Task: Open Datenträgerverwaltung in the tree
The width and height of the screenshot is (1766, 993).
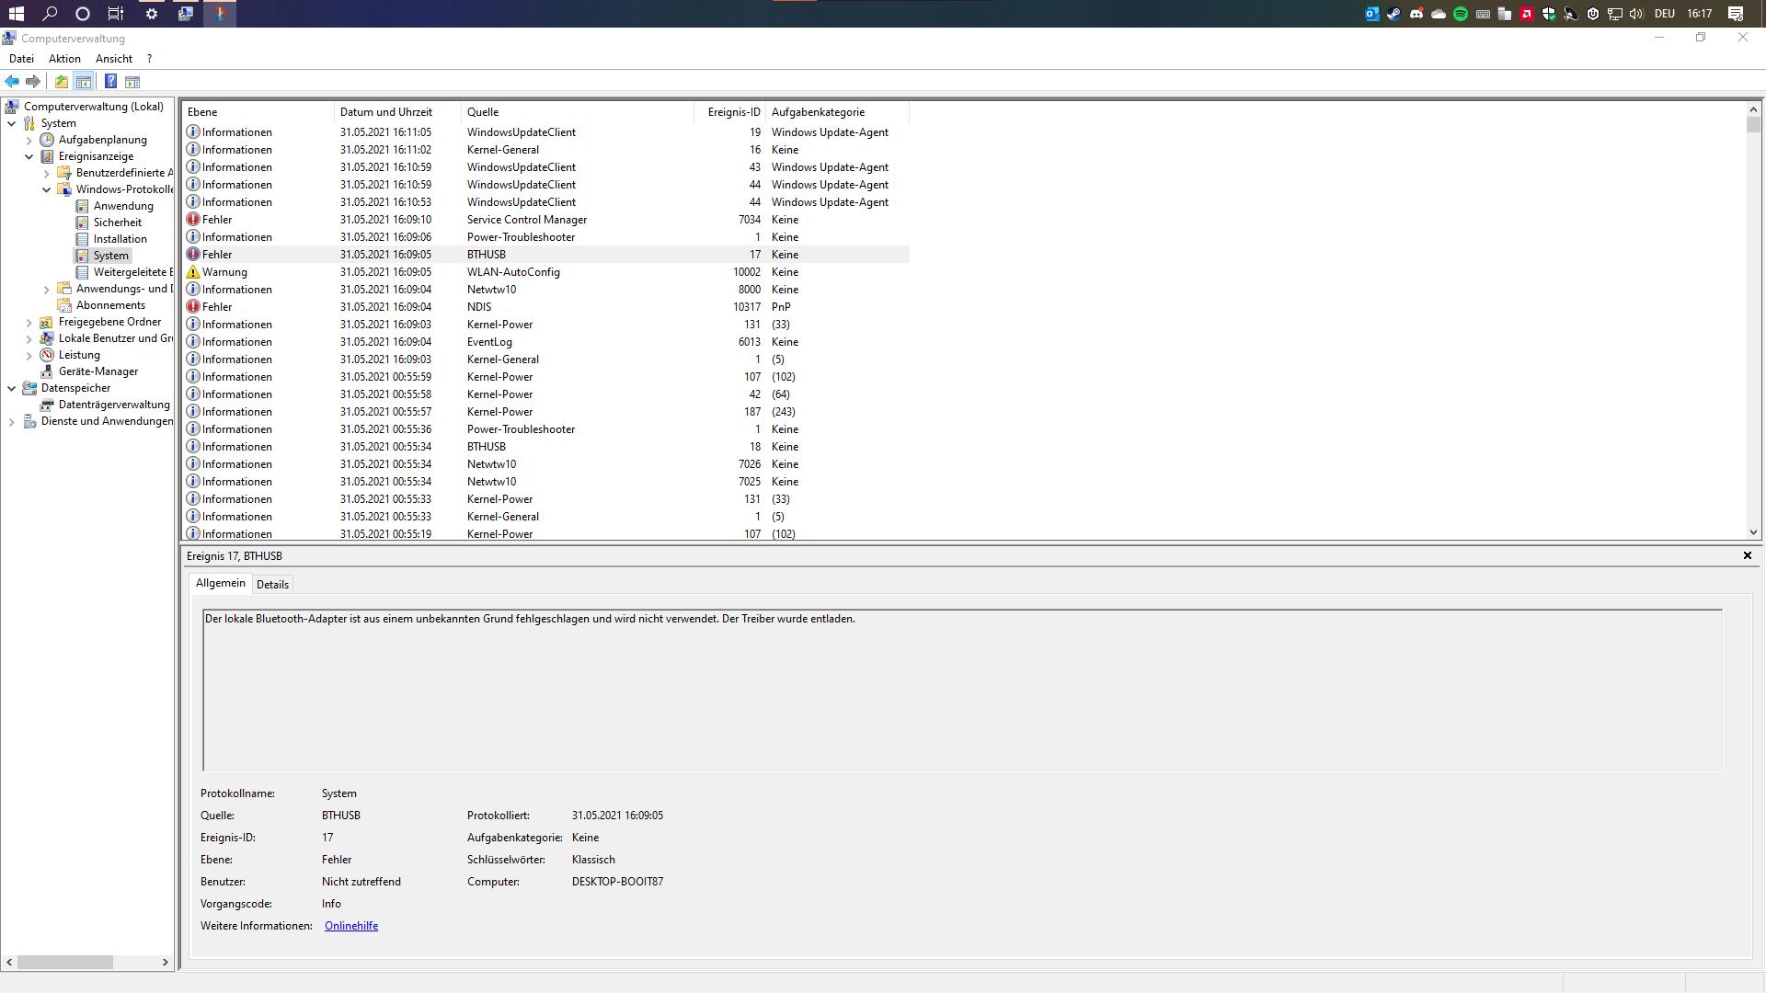Action: pyautogui.click(x=113, y=405)
